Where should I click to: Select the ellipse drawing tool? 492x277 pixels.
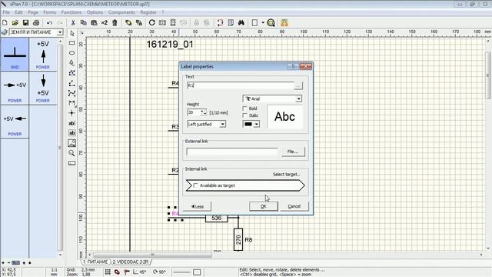click(x=71, y=53)
